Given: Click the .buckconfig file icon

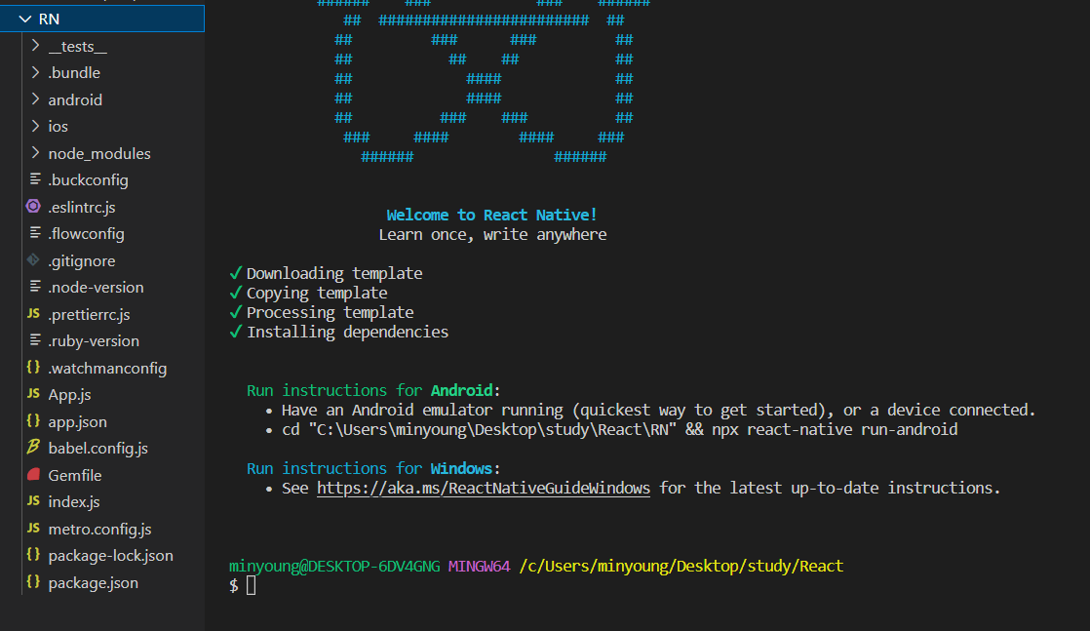Looking at the screenshot, I should 35,179.
